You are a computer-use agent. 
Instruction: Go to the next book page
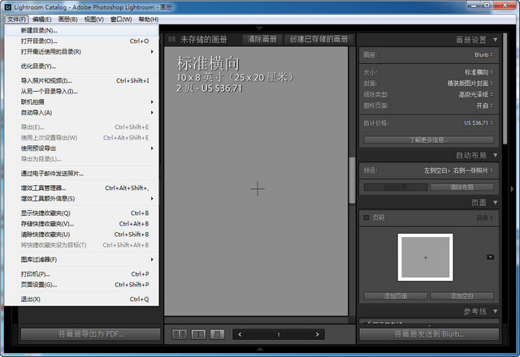click(317, 333)
